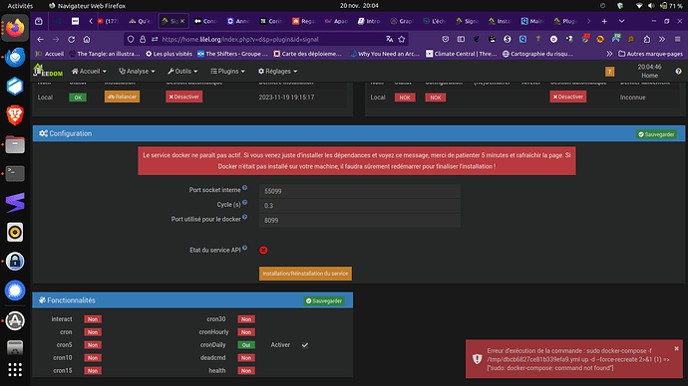This screenshot has width=688, height=386.
Task: Click Sauvegarder in Configuration header
Action: pyautogui.click(x=656, y=134)
